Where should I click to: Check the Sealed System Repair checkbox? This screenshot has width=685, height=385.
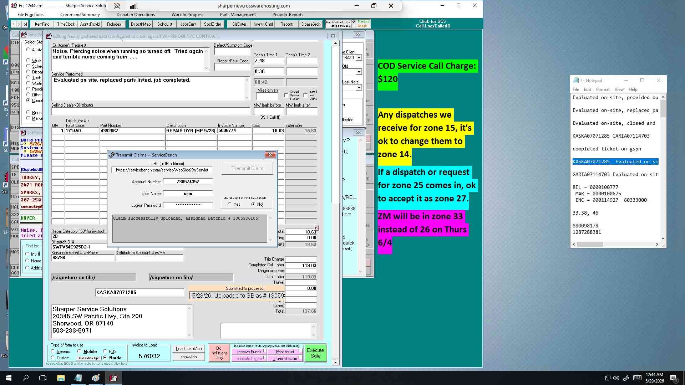[286, 95]
